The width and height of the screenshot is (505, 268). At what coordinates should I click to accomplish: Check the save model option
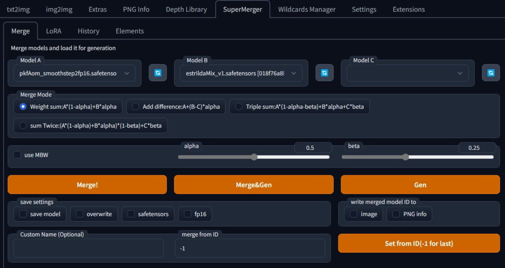click(40, 214)
